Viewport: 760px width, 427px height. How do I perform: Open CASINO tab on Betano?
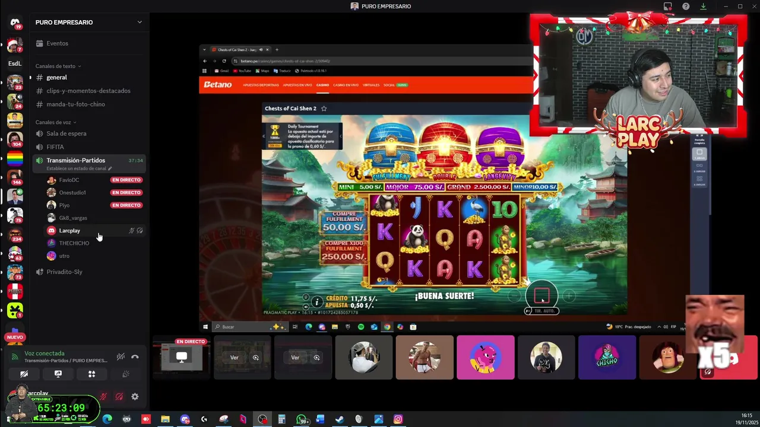[x=322, y=85]
